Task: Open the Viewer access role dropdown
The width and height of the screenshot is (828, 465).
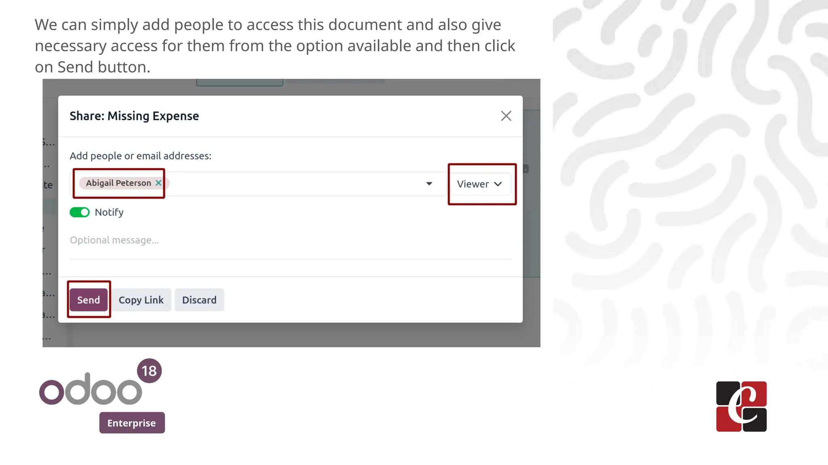Action: pyautogui.click(x=479, y=184)
